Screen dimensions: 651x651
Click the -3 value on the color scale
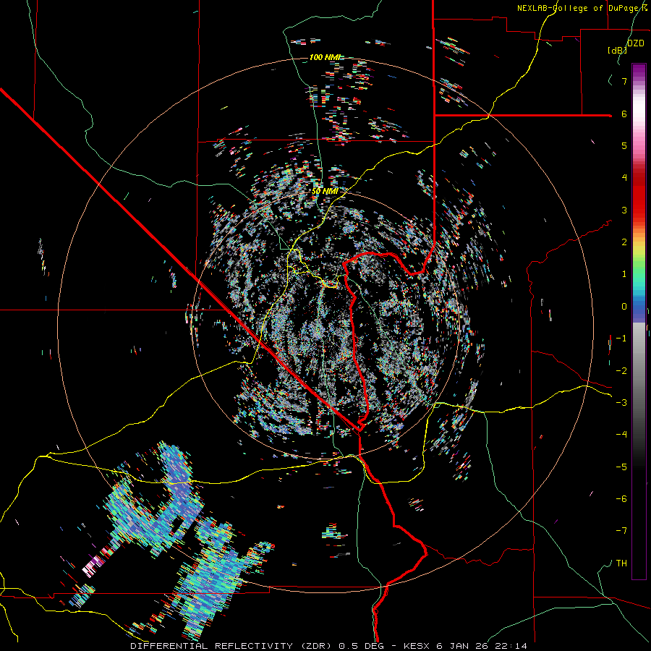coord(621,403)
